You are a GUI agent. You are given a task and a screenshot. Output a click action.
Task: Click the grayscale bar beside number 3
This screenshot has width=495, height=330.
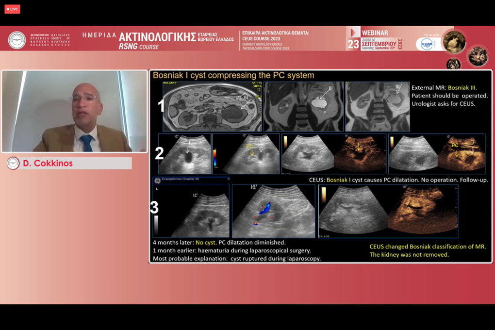pyautogui.click(x=156, y=225)
